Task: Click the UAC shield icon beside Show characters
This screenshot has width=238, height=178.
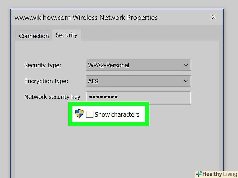Action: click(x=79, y=114)
